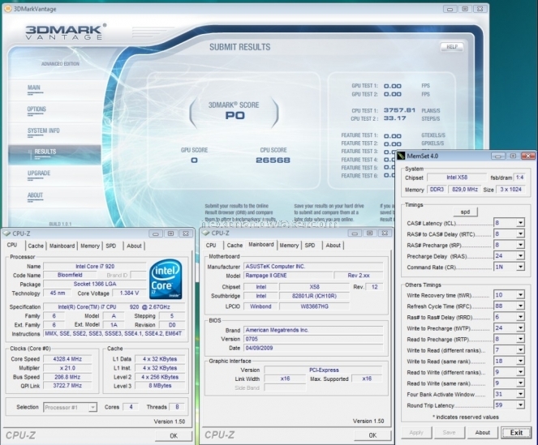Click the About button in MemSet
This screenshot has height=445, width=538.
483,433
